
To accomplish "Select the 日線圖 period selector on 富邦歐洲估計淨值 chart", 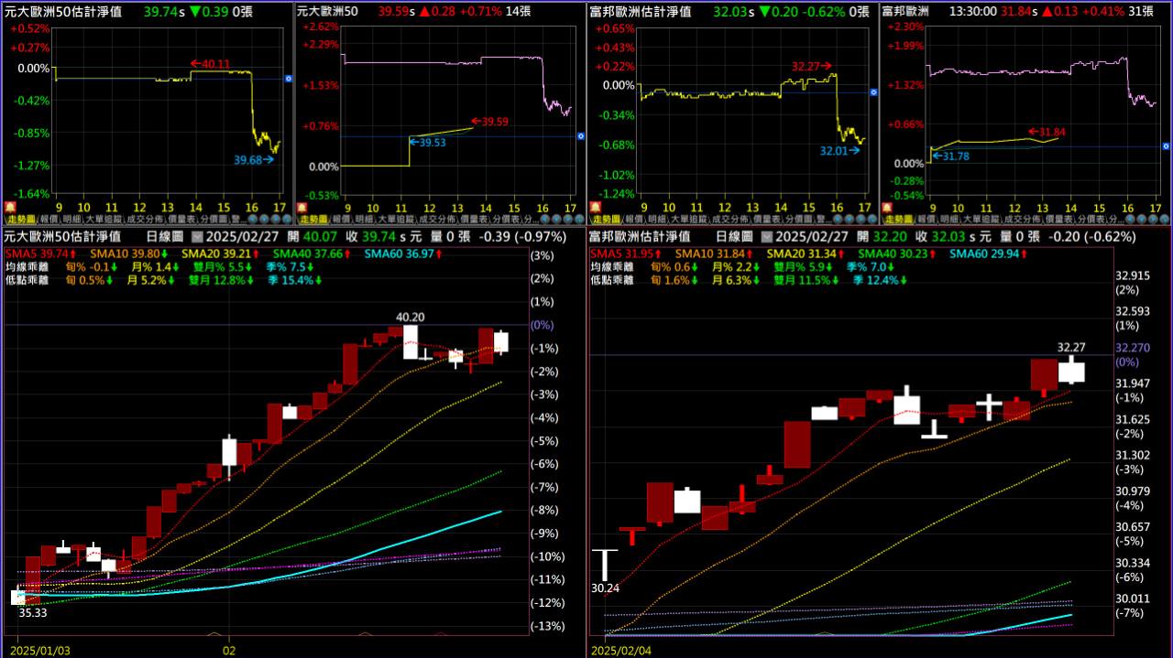I will 734,236.
